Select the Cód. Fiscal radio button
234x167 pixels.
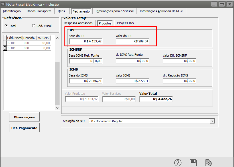click(34, 26)
